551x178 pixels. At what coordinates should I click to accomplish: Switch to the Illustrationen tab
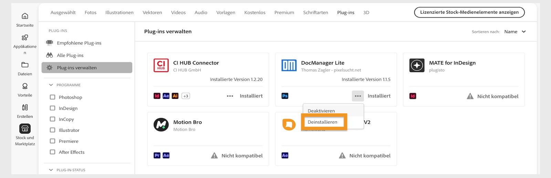coord(119,12)
